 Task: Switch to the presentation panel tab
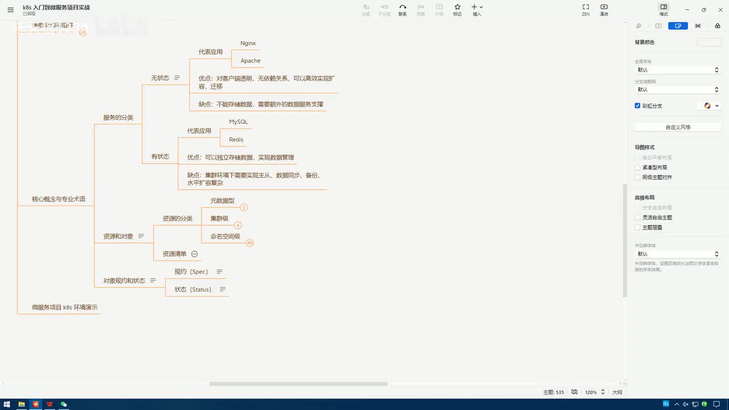pos(658,26)
